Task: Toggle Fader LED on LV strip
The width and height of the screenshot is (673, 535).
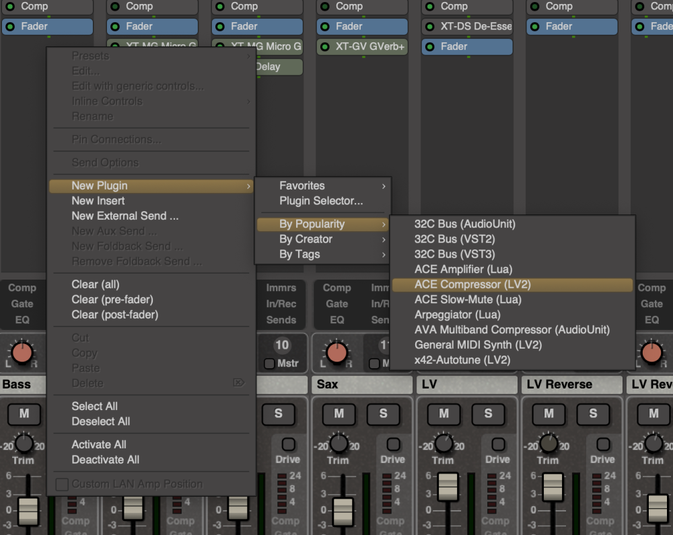Action: pos(429,47)
